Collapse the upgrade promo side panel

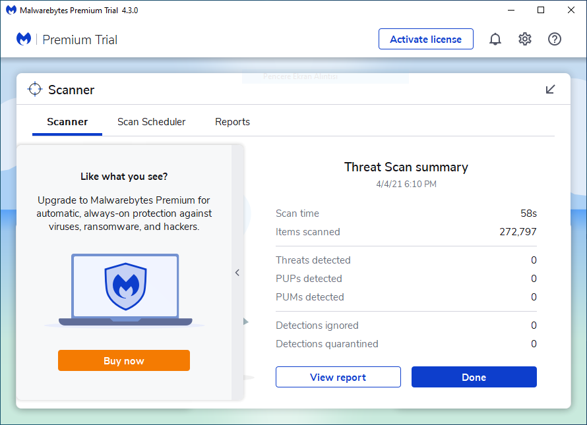pos(237,273)
